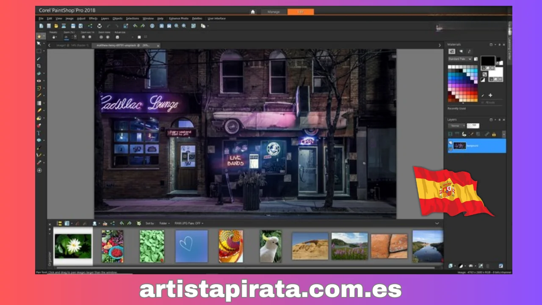This screenshot has width=542, height=305.
Task: Click the white background color swatch
Action: coord(496,72)
